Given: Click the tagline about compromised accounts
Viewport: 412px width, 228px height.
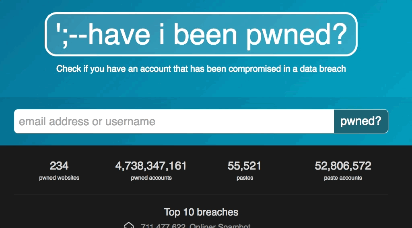Looking at the screenshot, I should [x=201, y=69].
